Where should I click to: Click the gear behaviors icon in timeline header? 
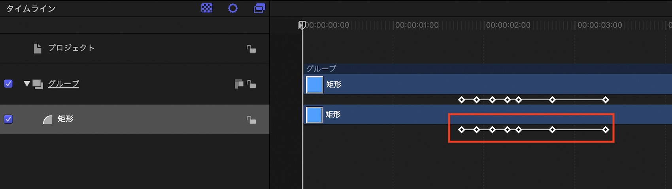[233, 8]
